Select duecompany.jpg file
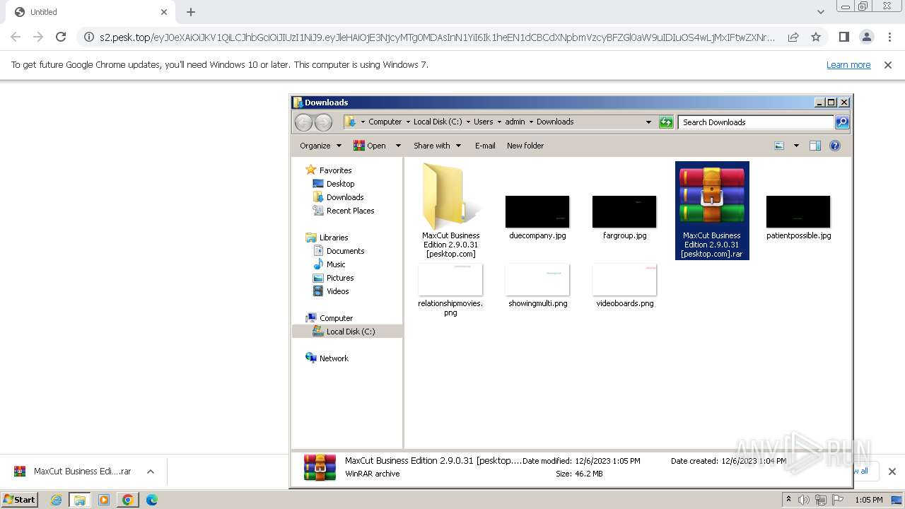The height and width of the screenshot is (509, 905). 537,218
